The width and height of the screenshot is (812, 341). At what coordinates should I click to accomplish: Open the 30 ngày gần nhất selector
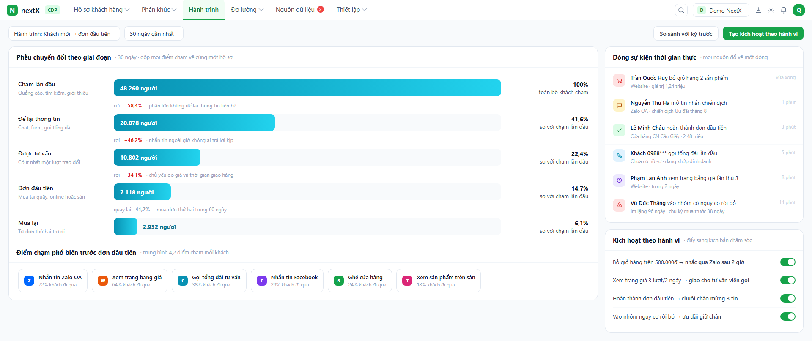tap(154, 34)
